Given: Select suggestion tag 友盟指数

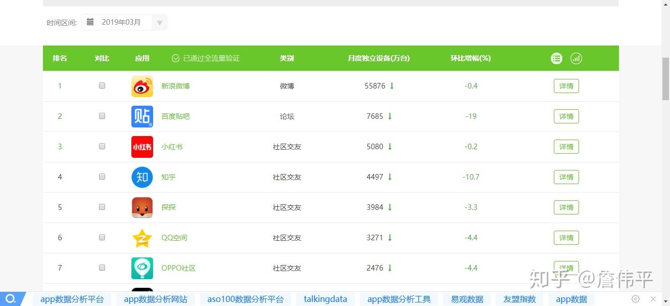Looking at the screenshot, I should [519, 299].
